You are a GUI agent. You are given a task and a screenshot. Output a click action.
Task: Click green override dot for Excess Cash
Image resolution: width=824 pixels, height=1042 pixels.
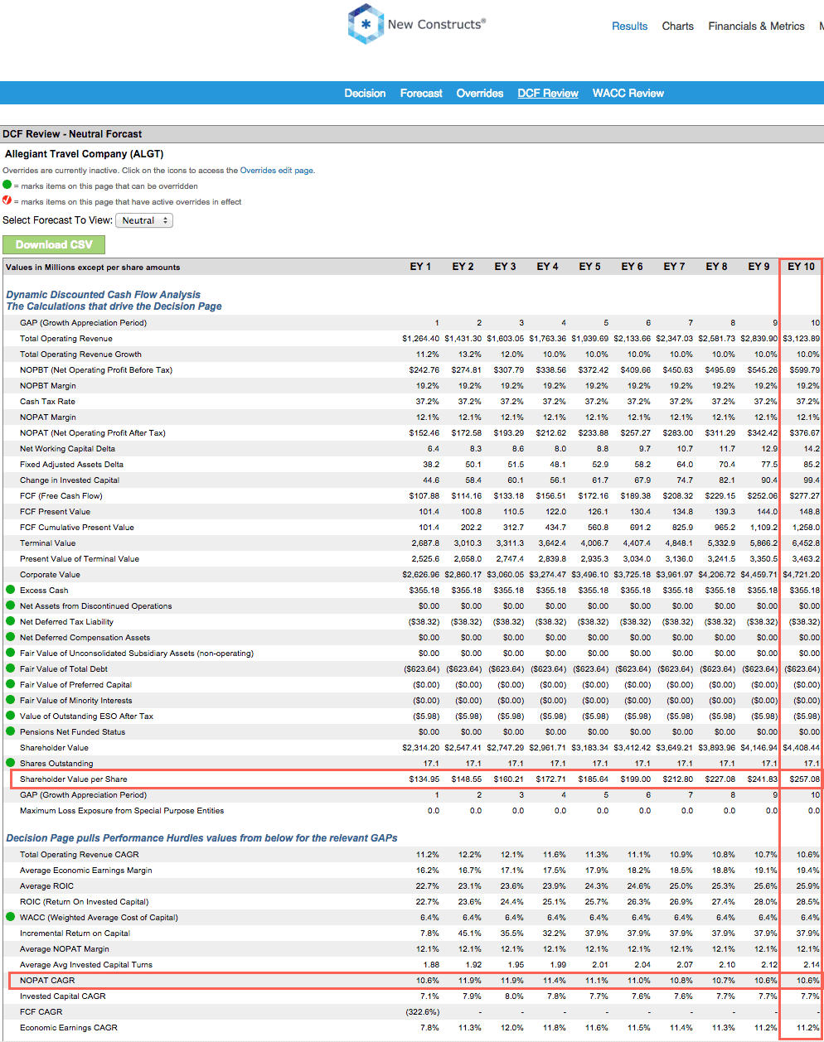(11, 590)
